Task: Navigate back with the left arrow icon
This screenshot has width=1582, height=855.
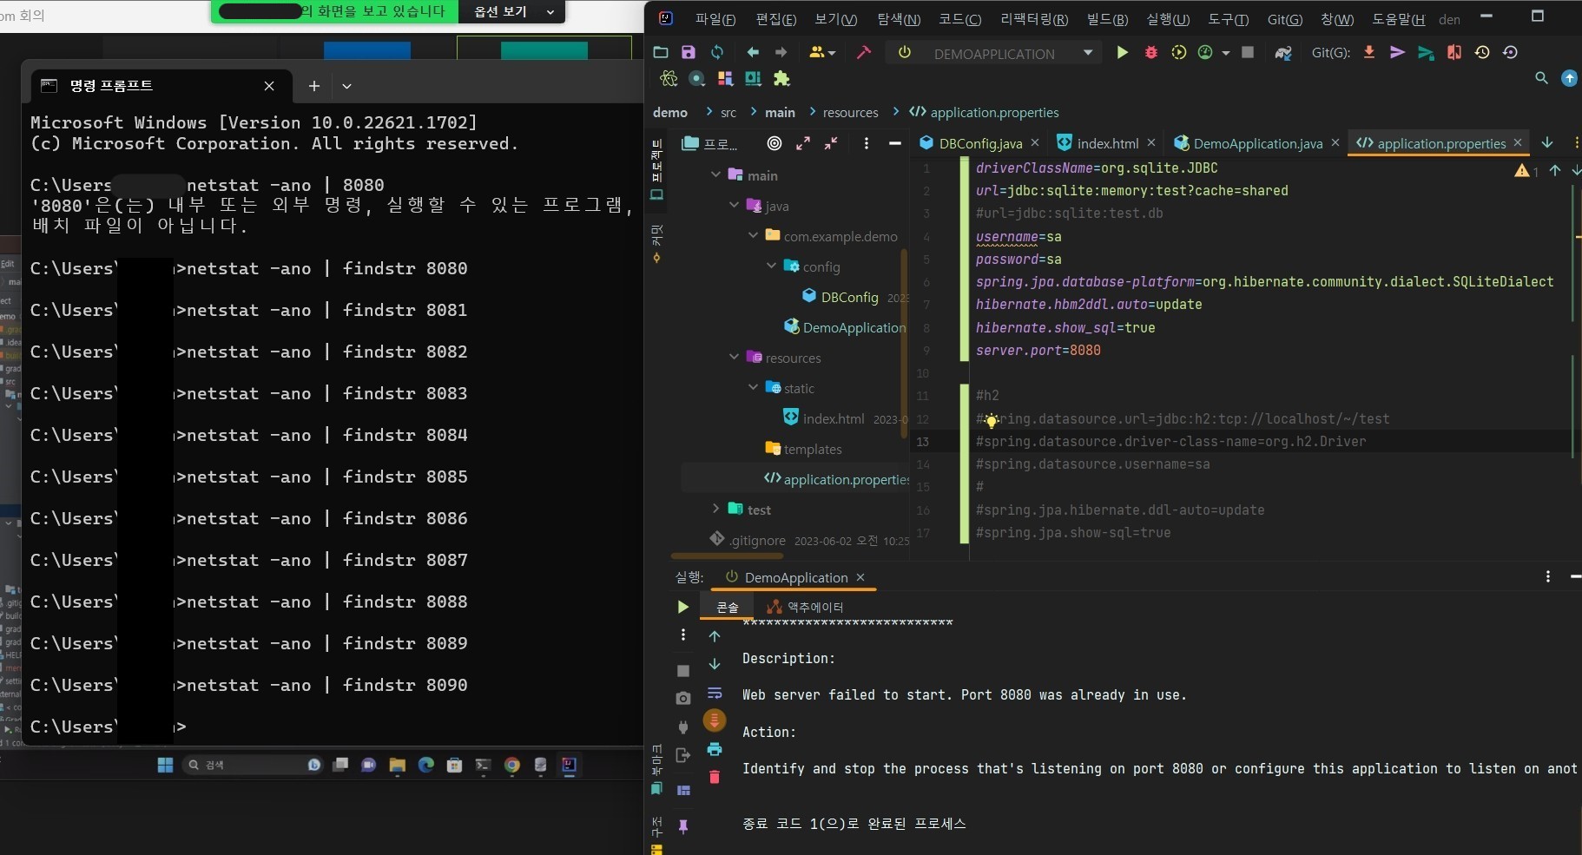Action: [753, 53]
